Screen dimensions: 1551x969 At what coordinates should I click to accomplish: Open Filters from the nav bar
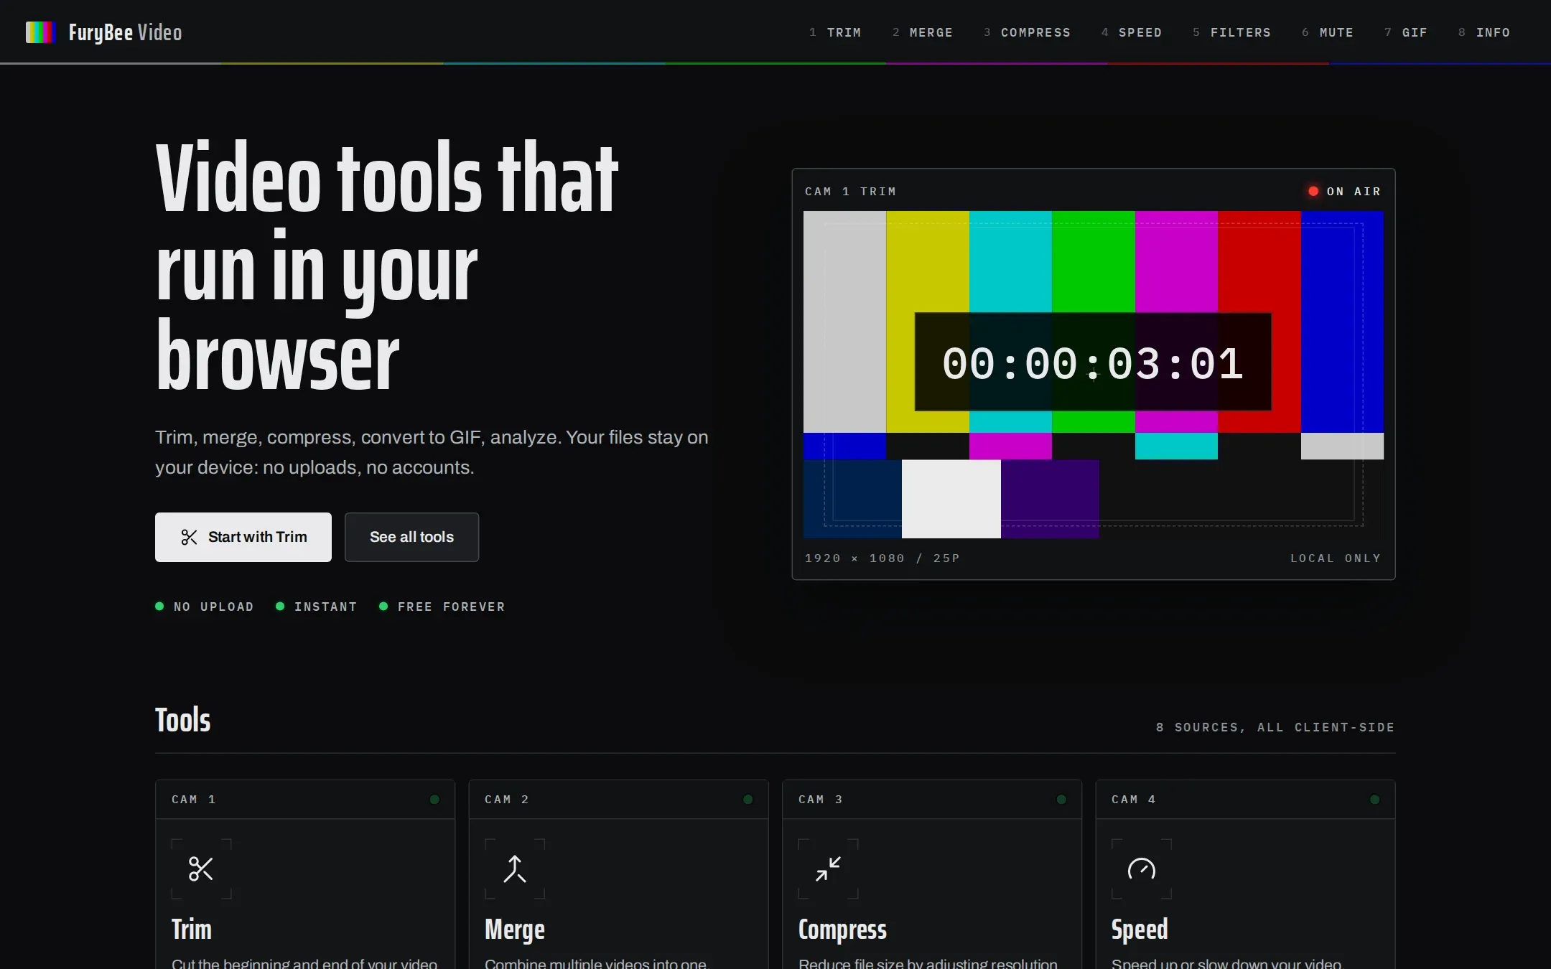click(1232, 32)
